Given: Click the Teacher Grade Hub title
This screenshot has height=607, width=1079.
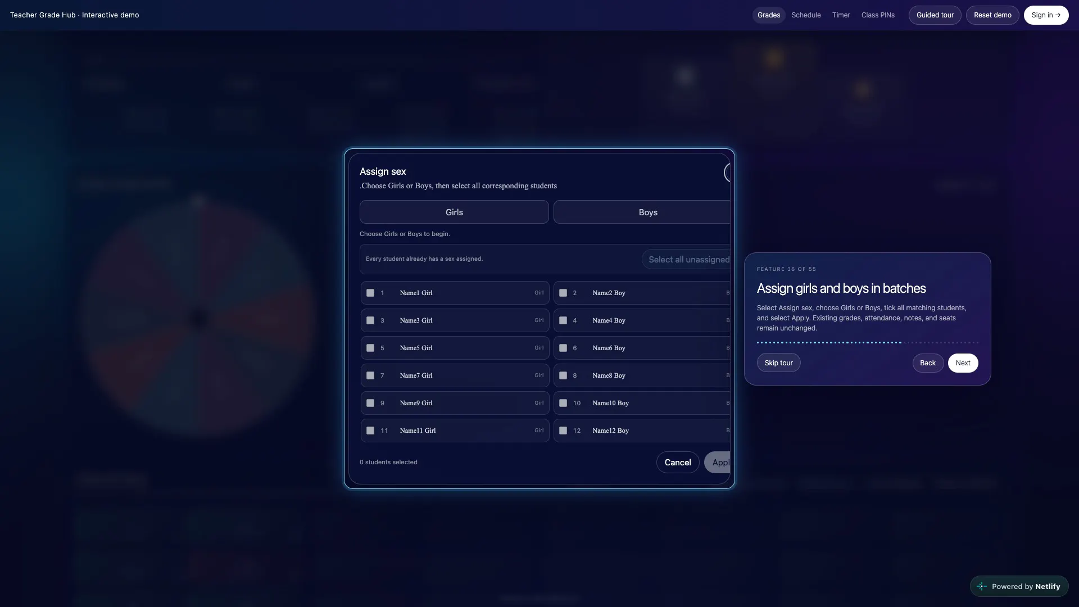Looking at the screenshot, I should (74, 15).
